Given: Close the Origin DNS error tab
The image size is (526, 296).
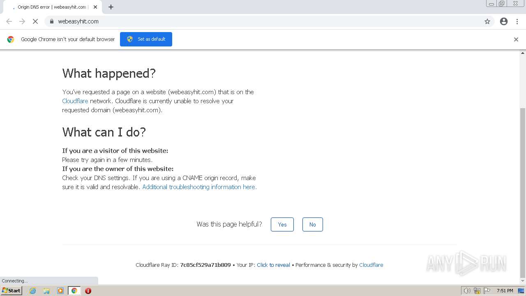Looking at the screenshot, I should (95, 7).
